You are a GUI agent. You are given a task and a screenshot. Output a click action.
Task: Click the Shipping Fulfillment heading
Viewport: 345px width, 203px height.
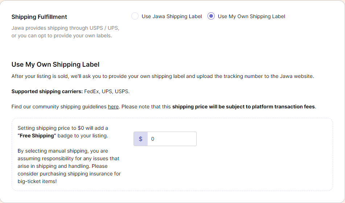(x=39, y=17)
